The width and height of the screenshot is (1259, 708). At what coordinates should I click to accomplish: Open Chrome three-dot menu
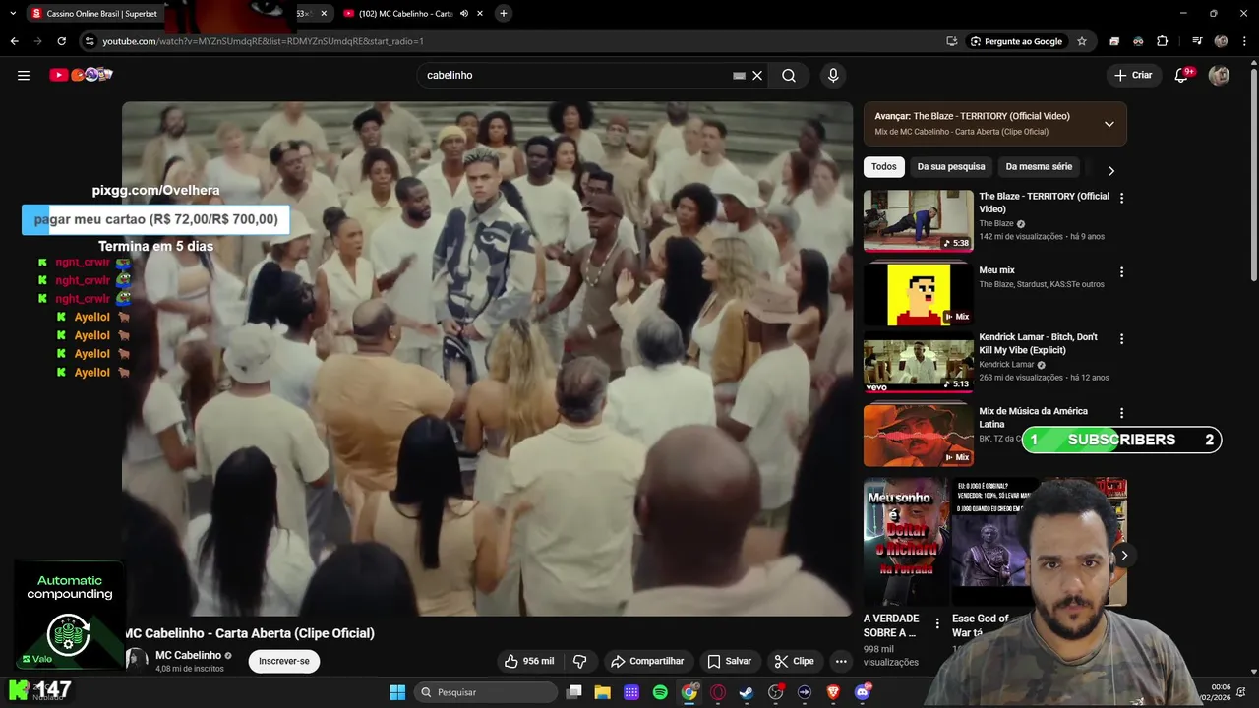pos(1243,41)
